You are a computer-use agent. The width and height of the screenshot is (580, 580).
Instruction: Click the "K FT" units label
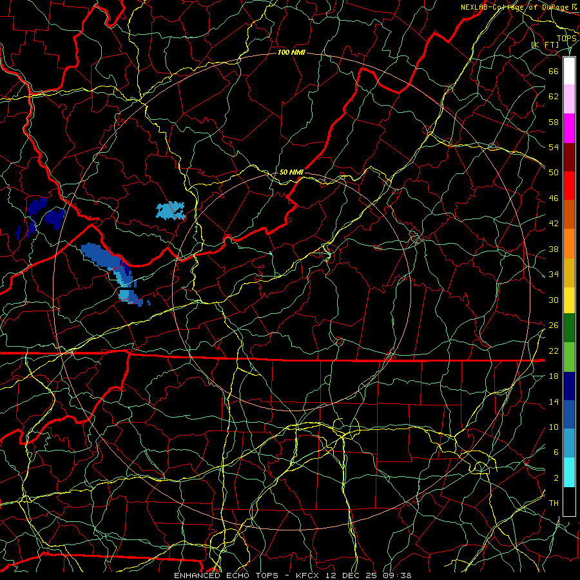tap(545, 45)
